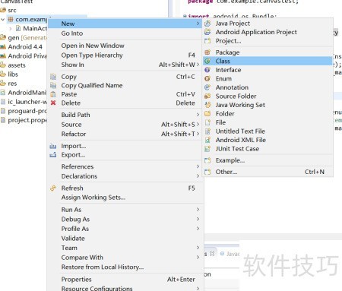Select New in the context menu

click(125, 24)
